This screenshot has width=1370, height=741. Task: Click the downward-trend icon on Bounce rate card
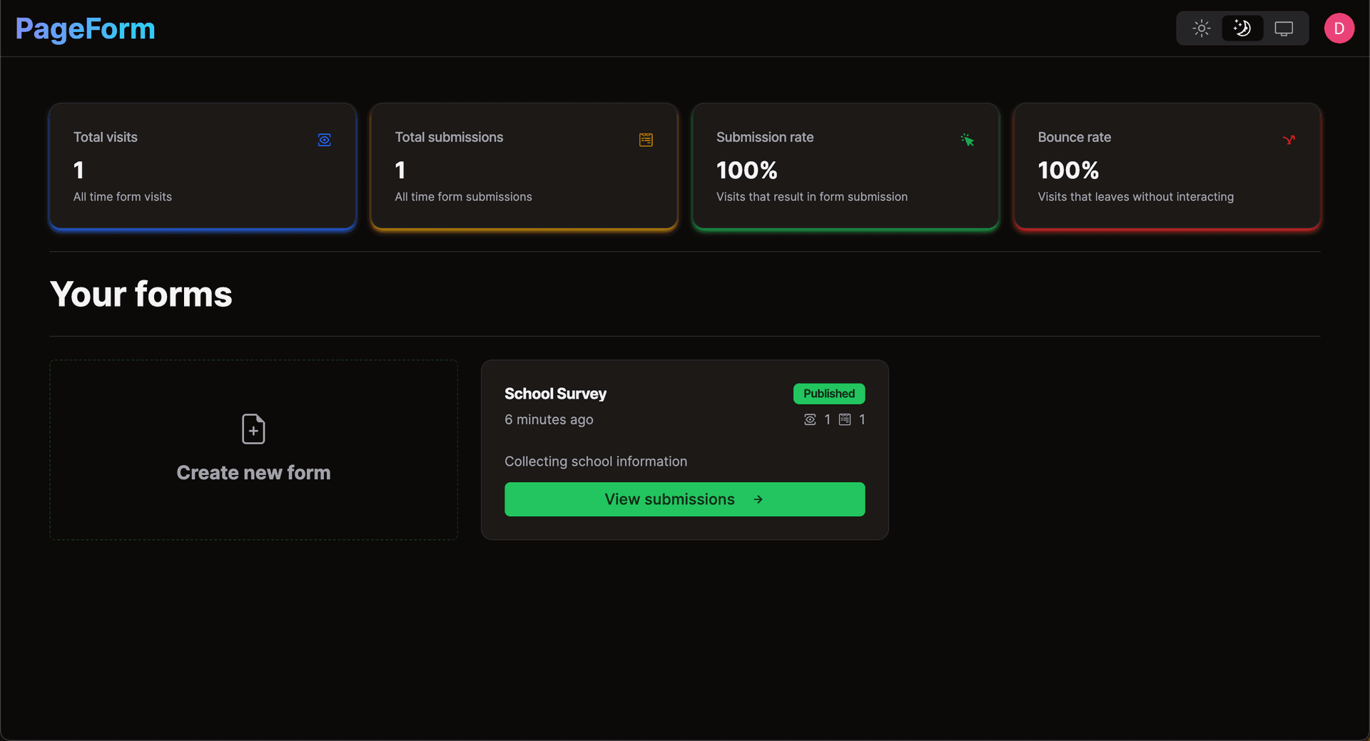(x=1289, y=140)
